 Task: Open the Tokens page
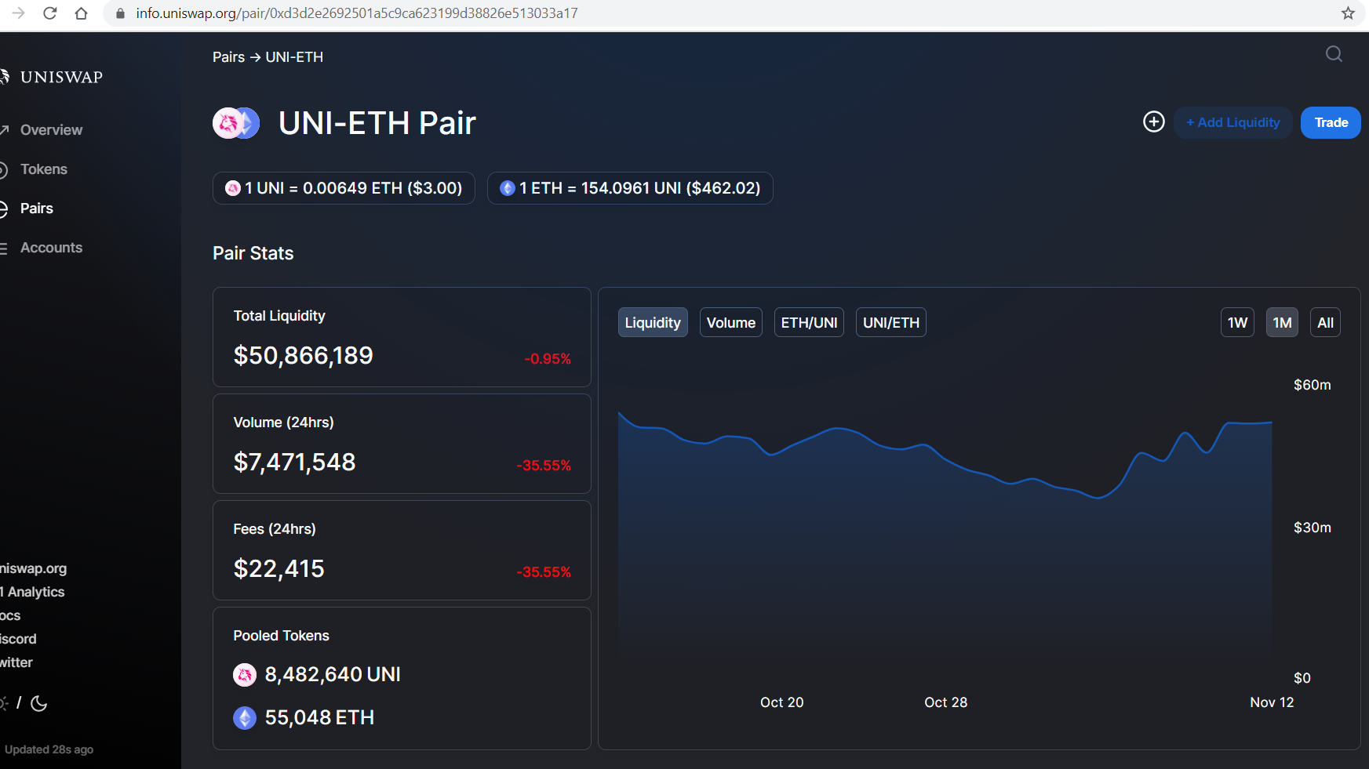point(44,169)
